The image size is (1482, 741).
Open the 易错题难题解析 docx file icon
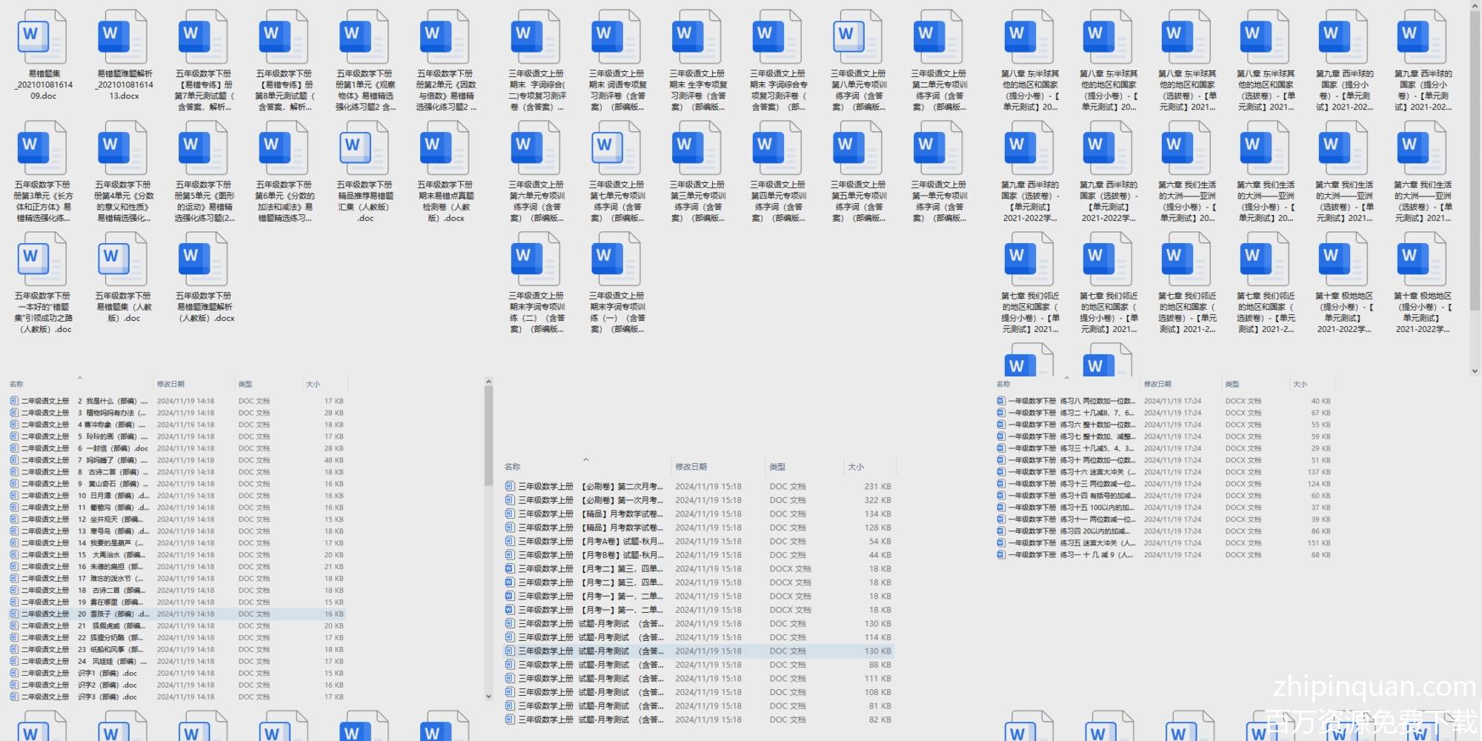[x=124, y=39]
